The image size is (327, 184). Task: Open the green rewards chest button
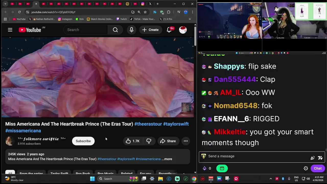click(x=222, y=168)
